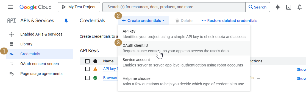Click the key icon for Credentials
The width and height of the screenshot is (306, 102).
[12, 54]
